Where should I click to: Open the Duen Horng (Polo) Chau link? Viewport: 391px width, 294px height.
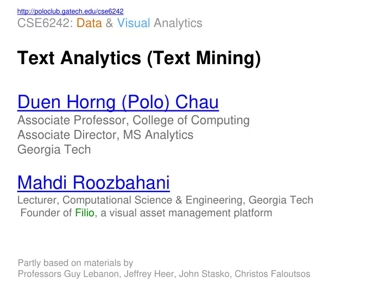tap(118, 102)
